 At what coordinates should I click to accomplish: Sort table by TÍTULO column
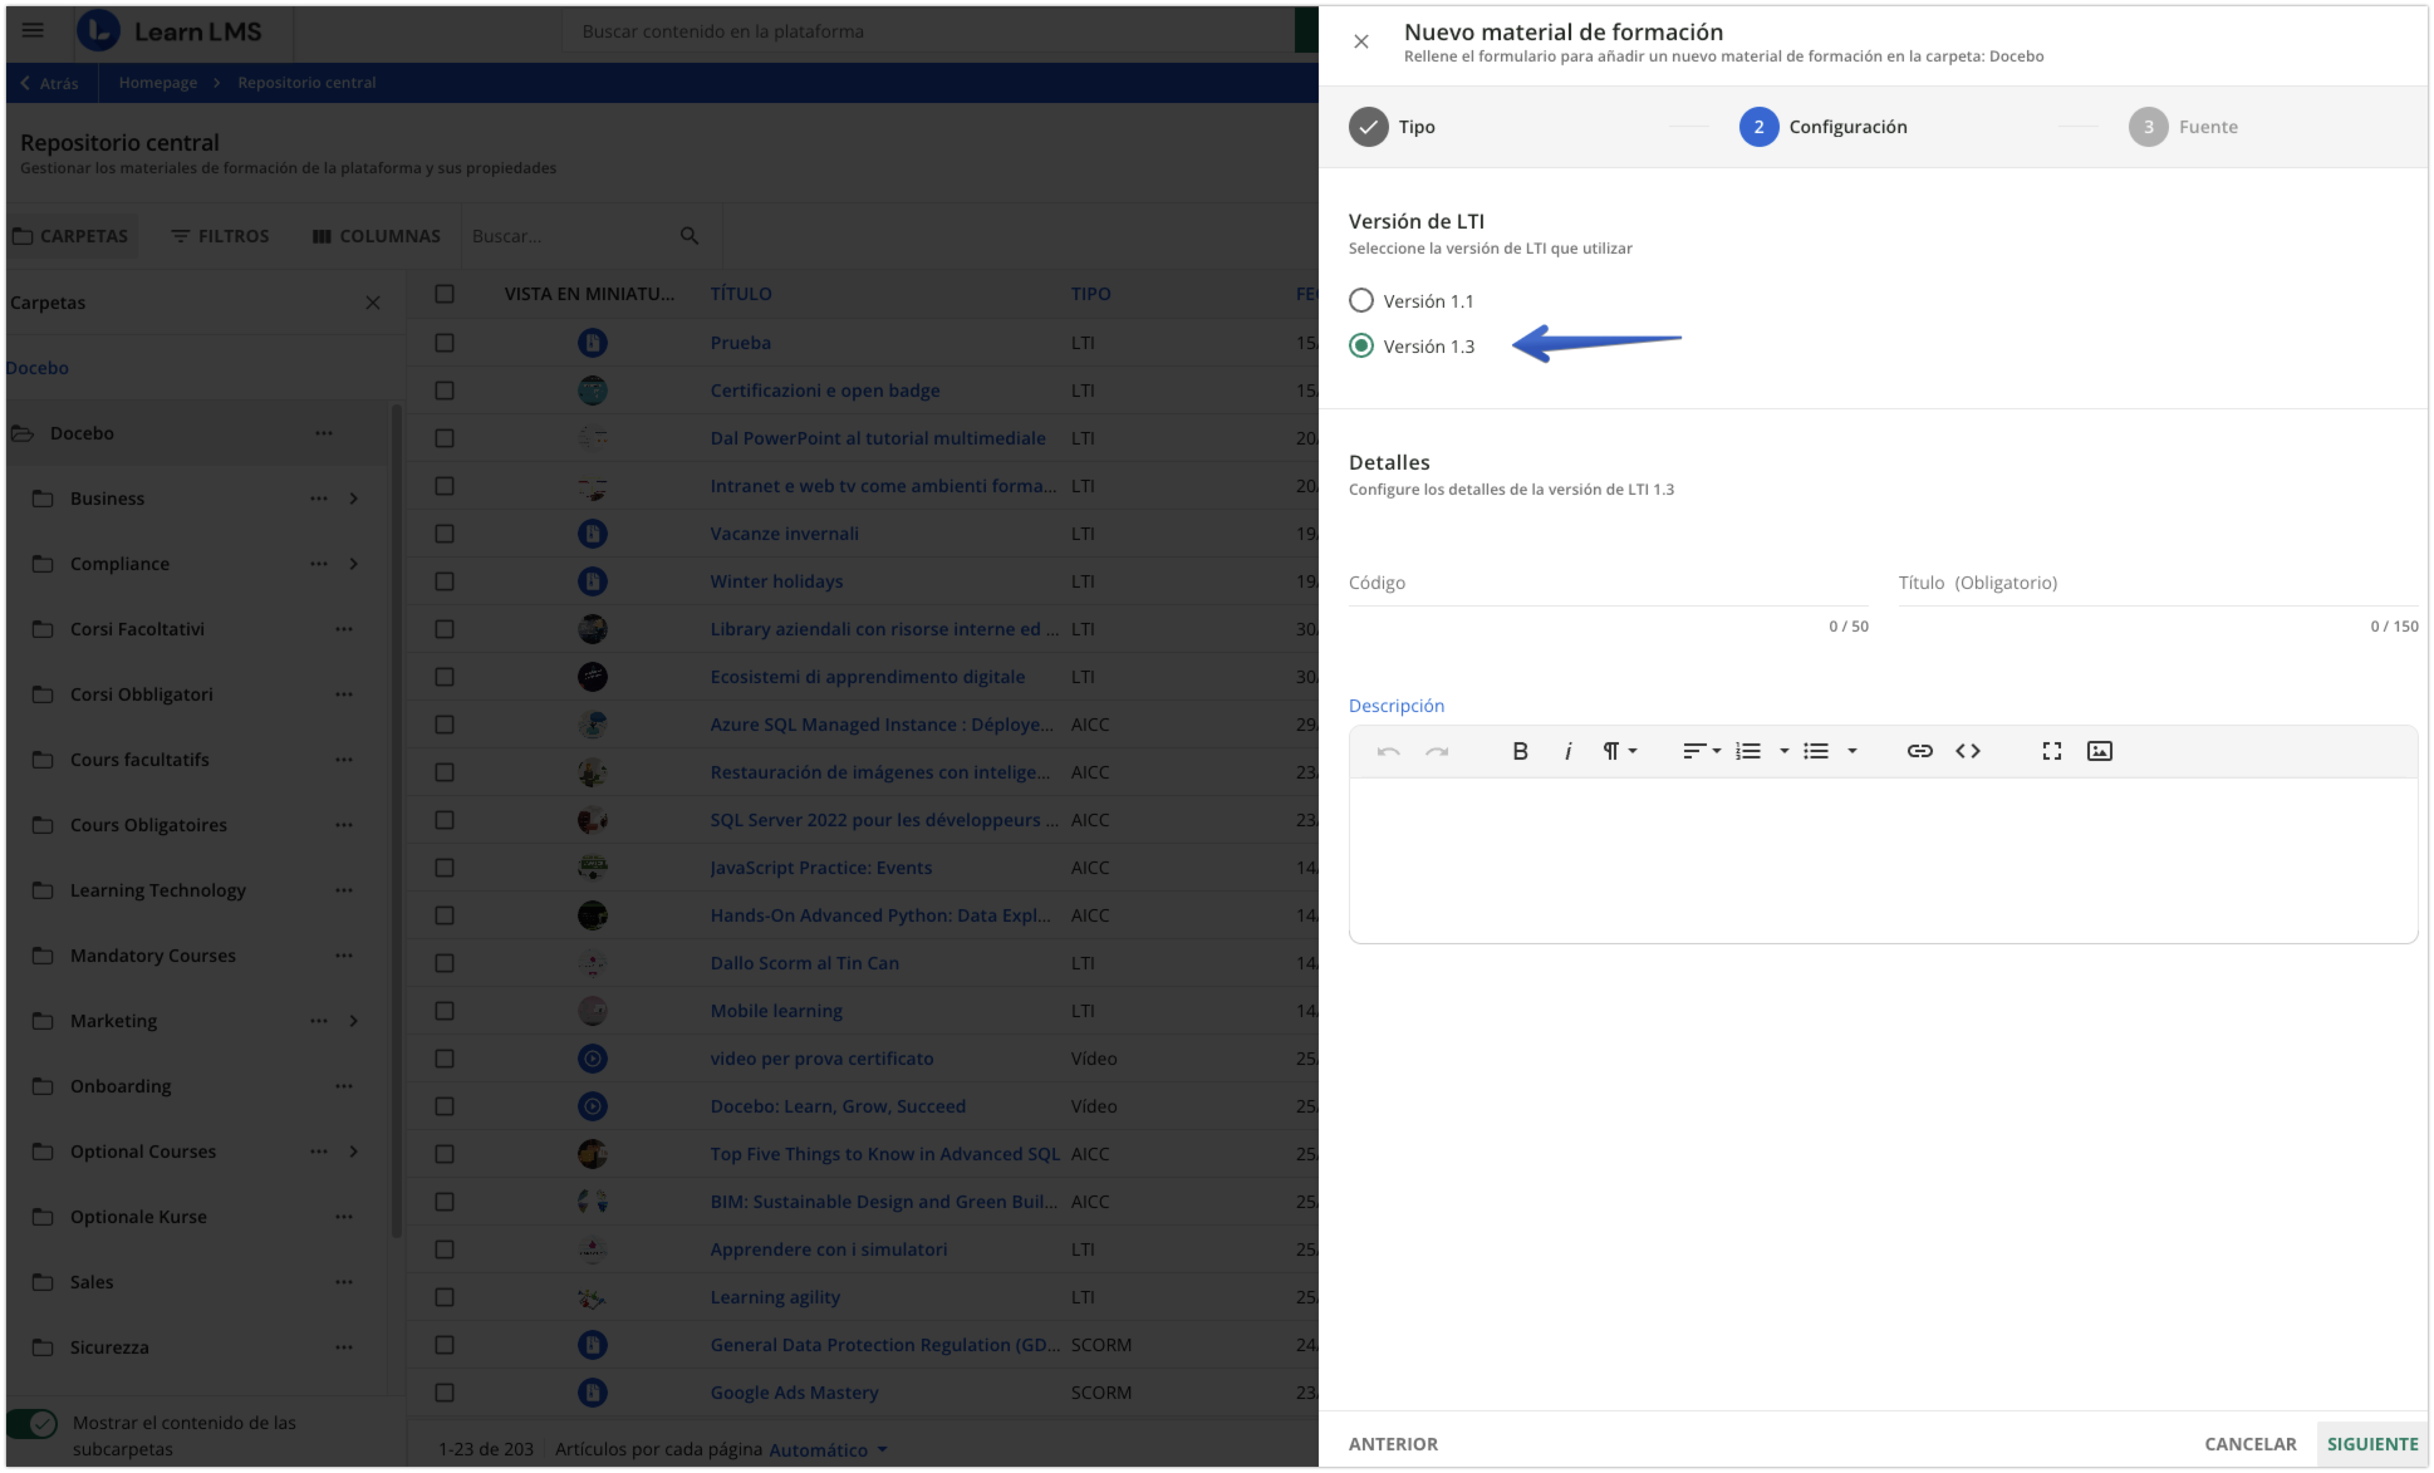741,293
